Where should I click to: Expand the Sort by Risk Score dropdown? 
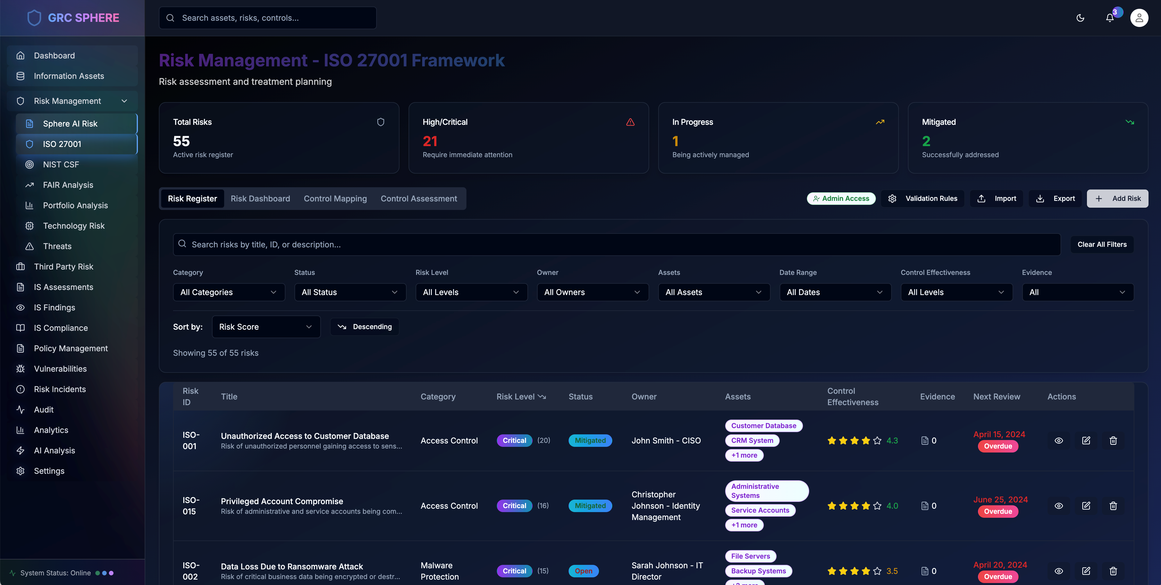[266, 327]
